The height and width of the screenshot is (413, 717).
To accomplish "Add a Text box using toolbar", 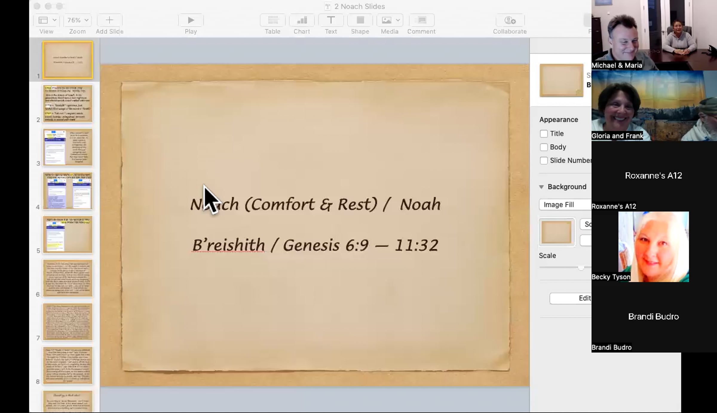I will click(331, 20).
